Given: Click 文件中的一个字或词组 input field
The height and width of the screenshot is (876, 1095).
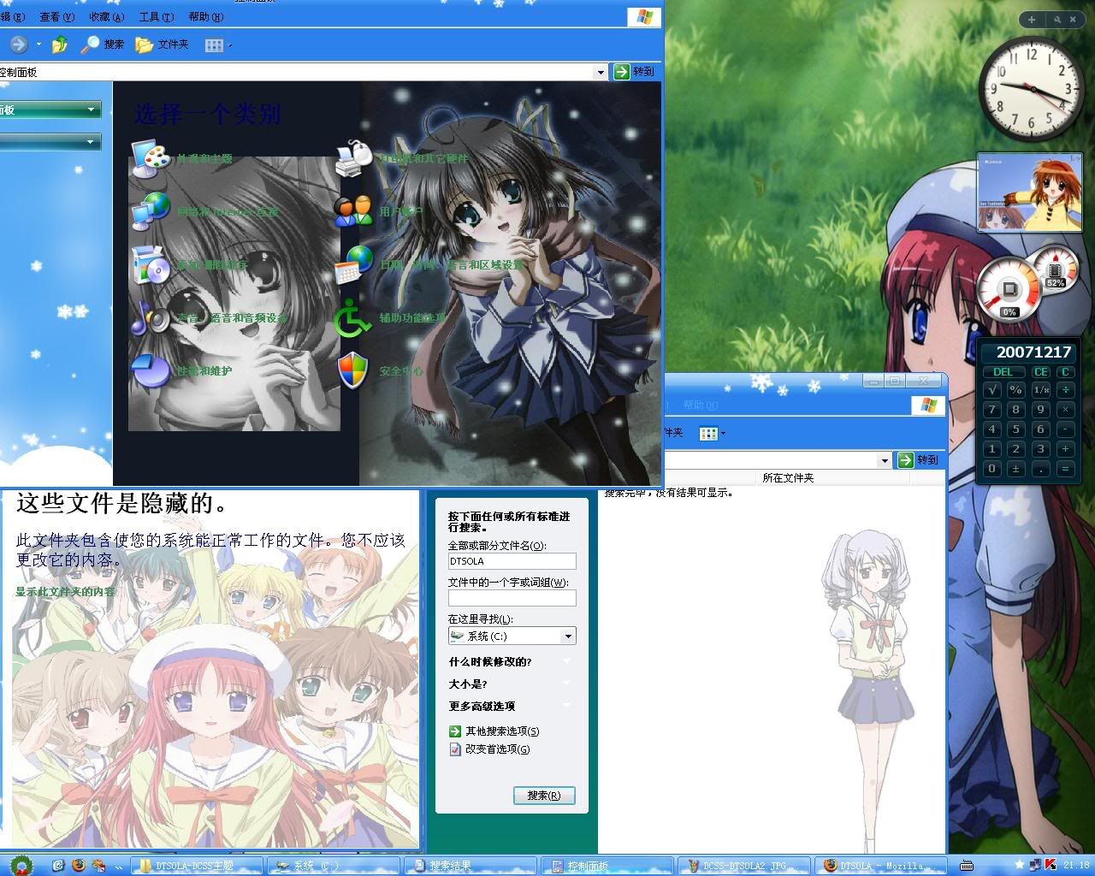Looking at the screenshot, I should click(x=512, y=598).
